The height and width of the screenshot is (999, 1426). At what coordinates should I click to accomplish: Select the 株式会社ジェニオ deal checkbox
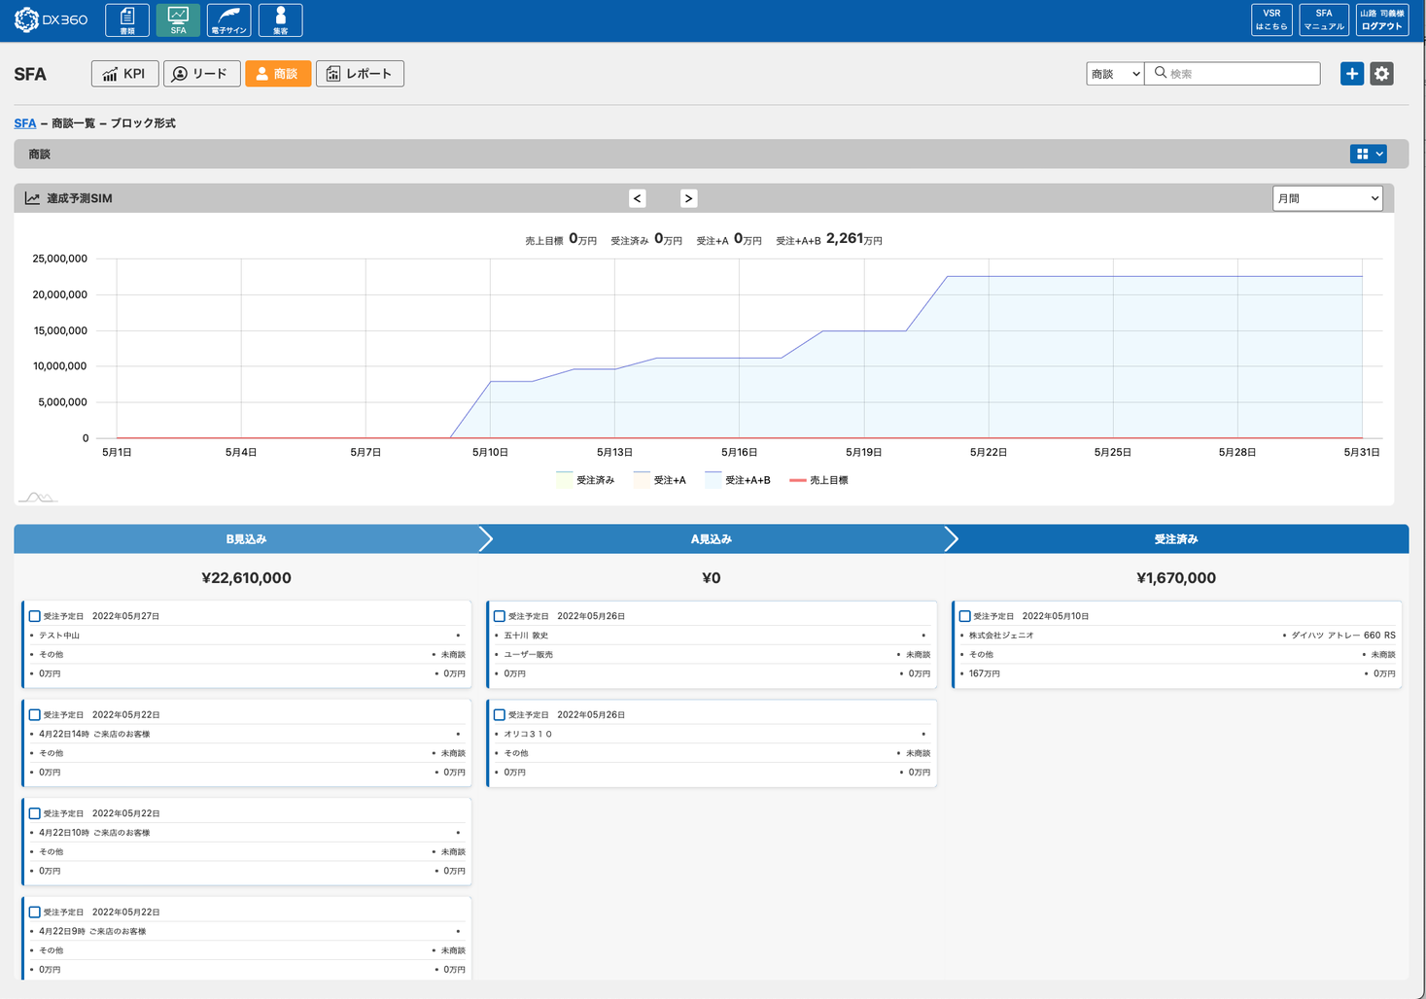pos(964,616)
